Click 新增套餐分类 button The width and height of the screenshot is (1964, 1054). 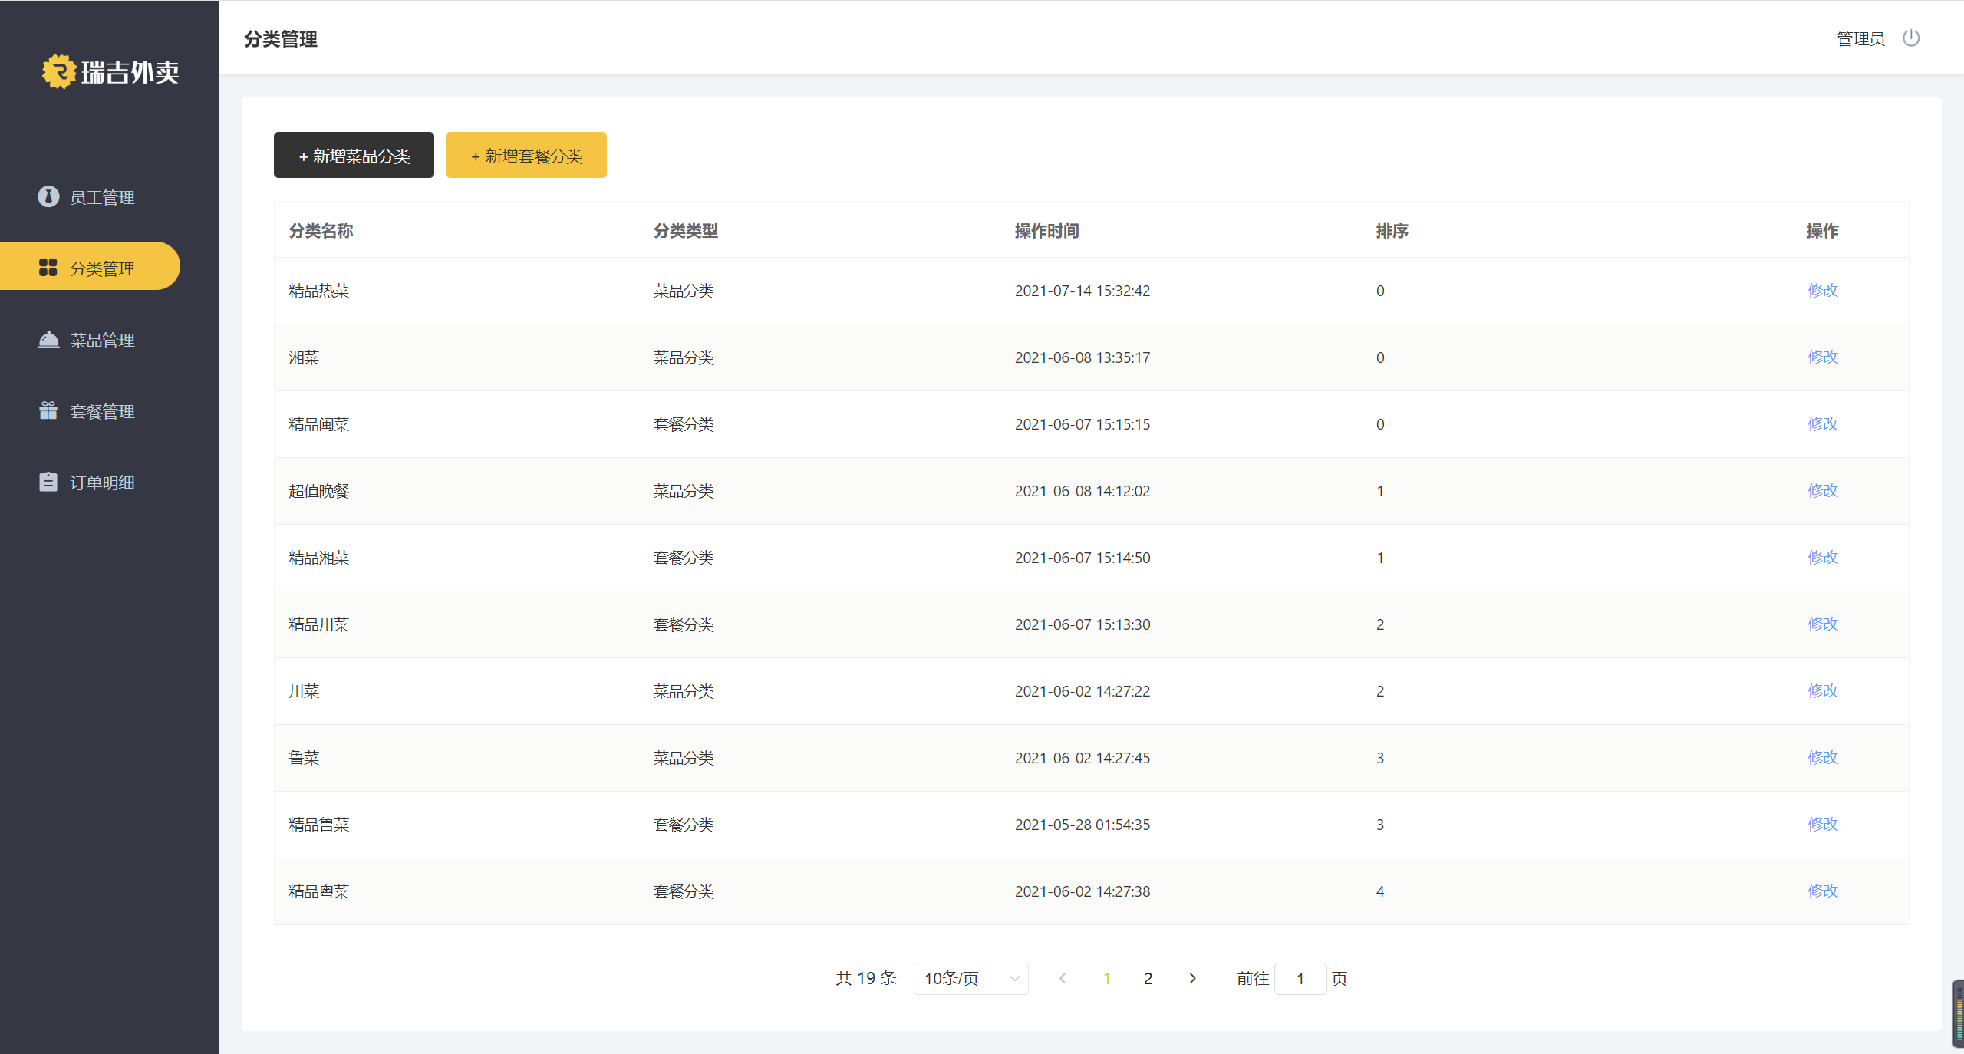coord(526,156)
